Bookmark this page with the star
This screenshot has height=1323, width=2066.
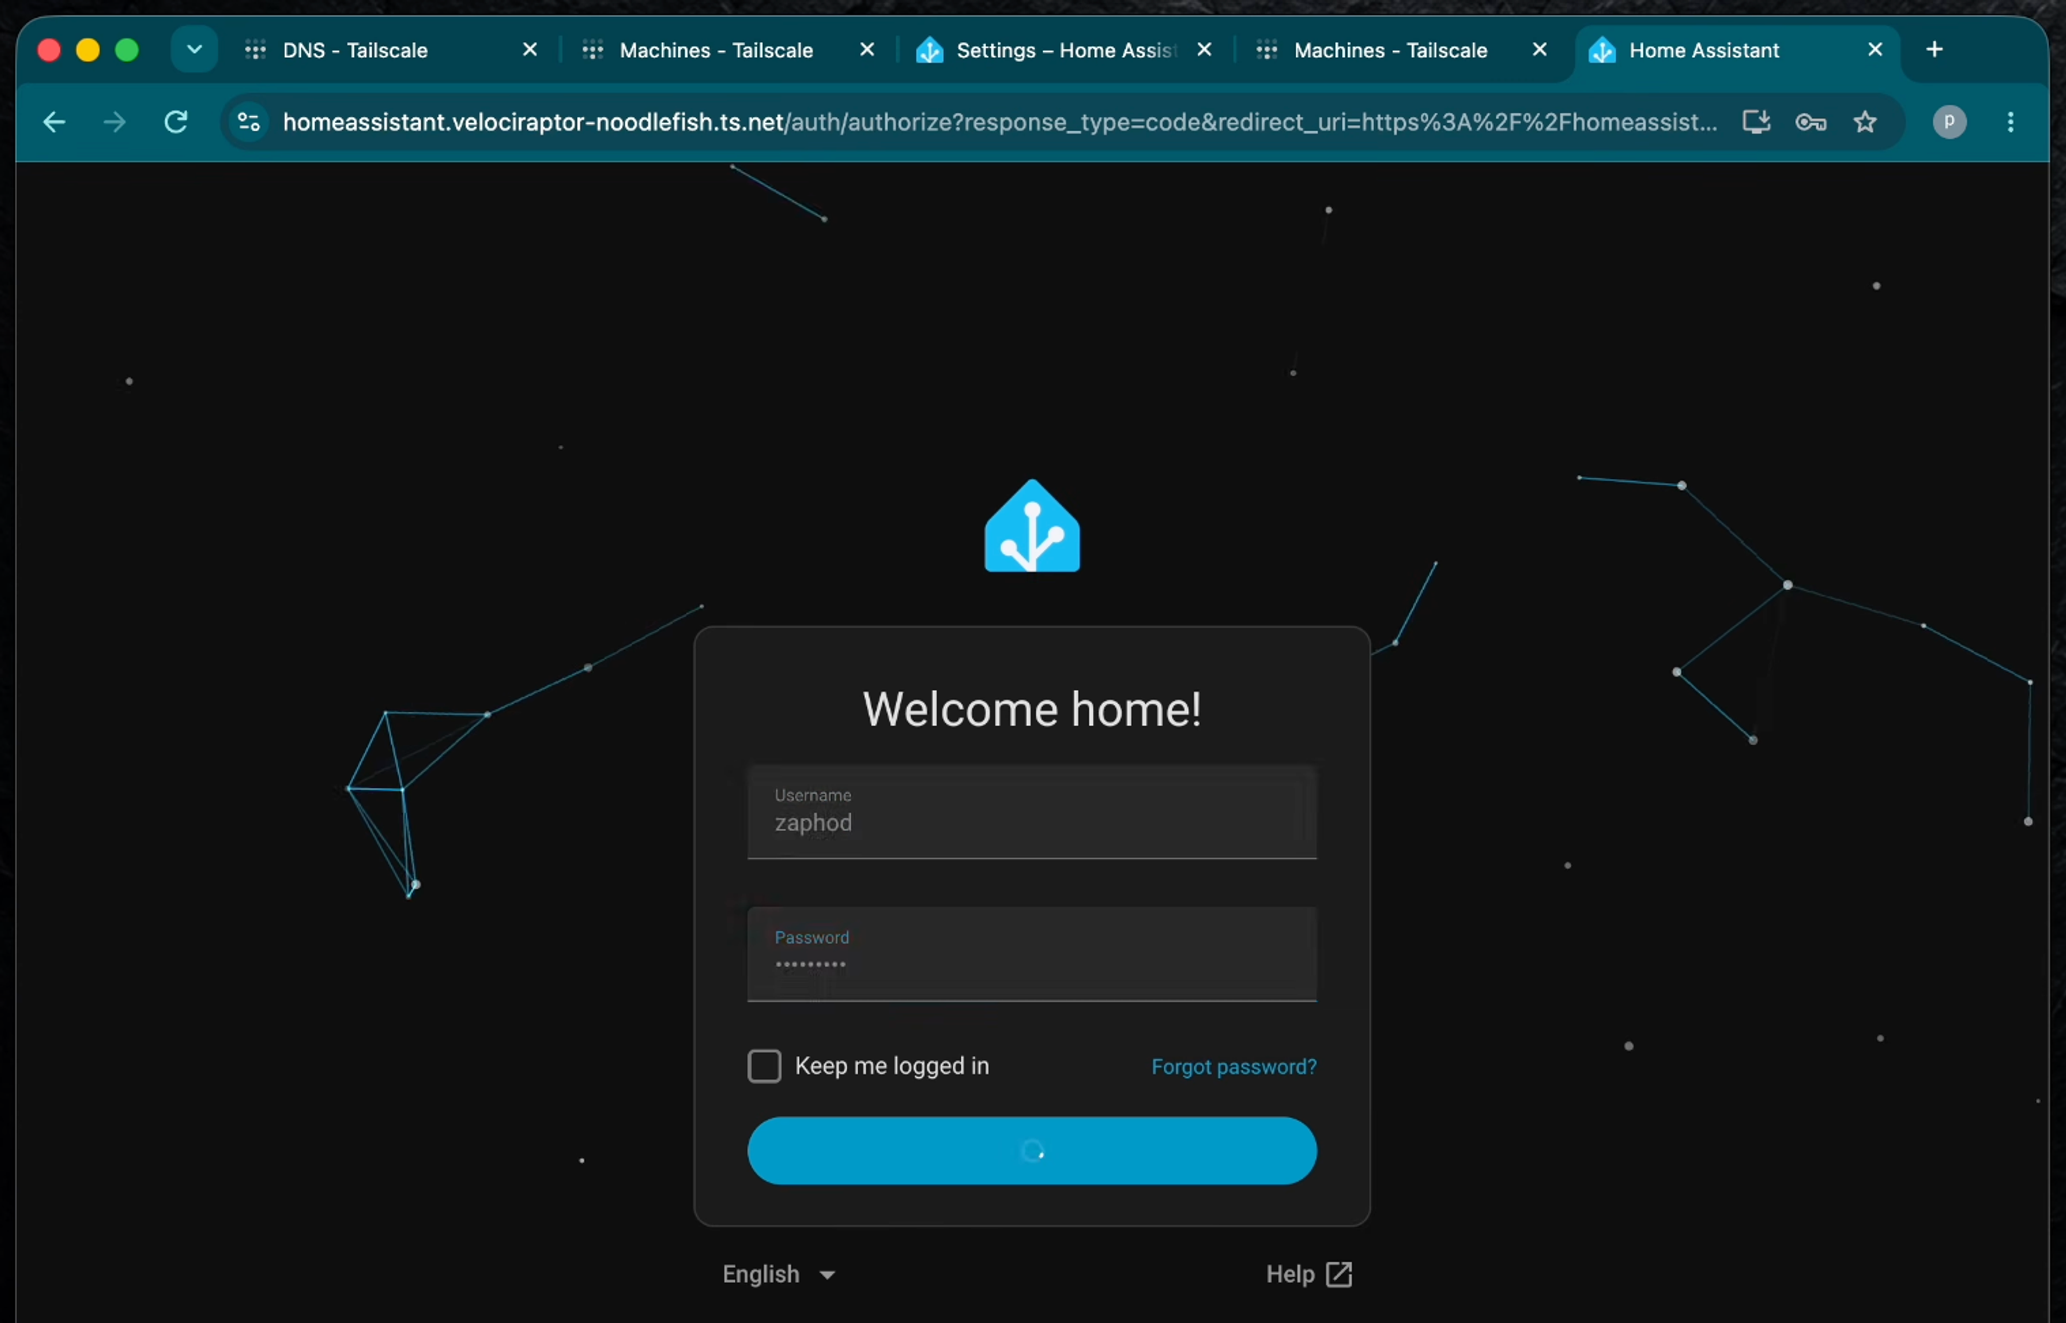1865,122
